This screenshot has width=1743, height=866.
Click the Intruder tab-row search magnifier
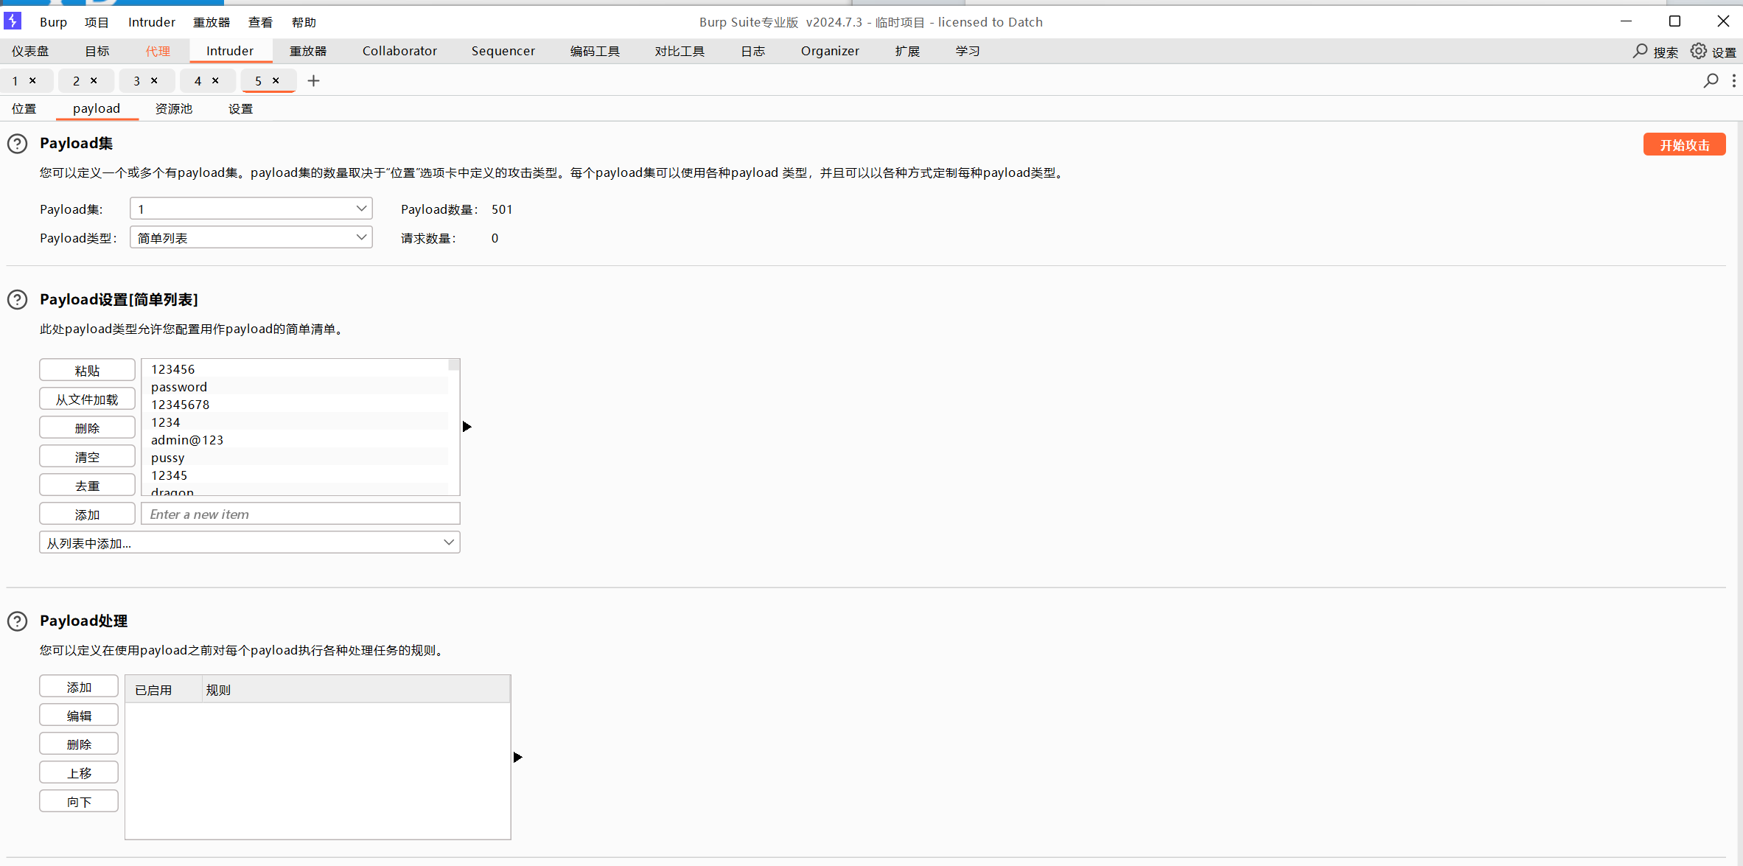click(x=1711, y=80)
